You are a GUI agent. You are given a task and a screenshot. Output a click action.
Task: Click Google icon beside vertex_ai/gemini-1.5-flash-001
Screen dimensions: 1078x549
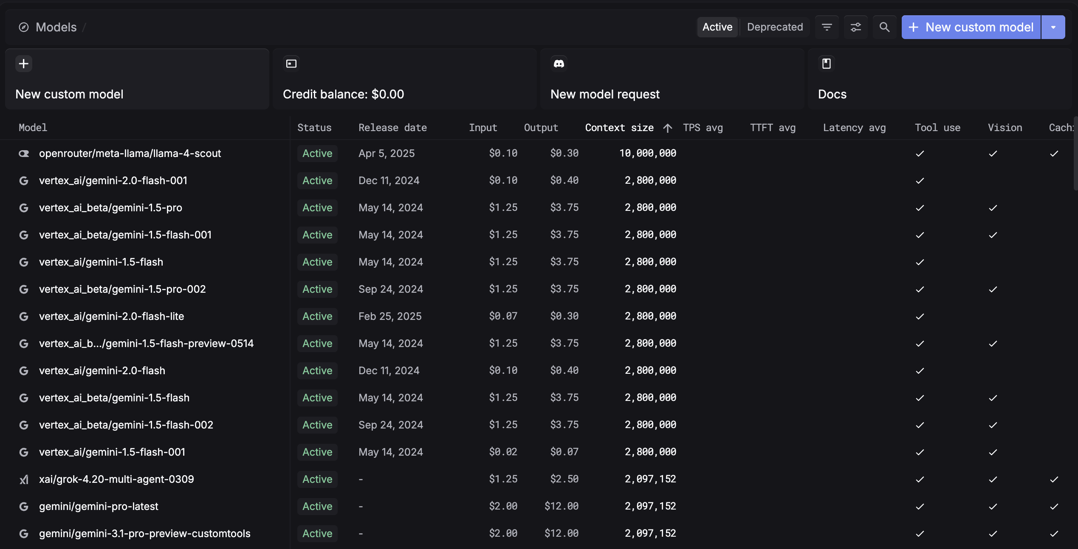click(24, 452)
